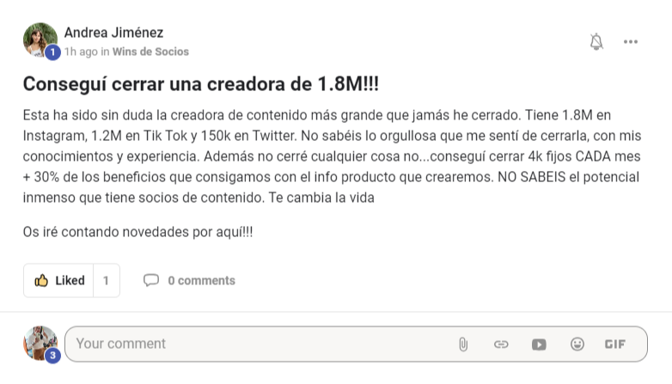Viewport: 672px width, 384px height.
Task: Open the emoji picker icon
Action: click(577, 344)
